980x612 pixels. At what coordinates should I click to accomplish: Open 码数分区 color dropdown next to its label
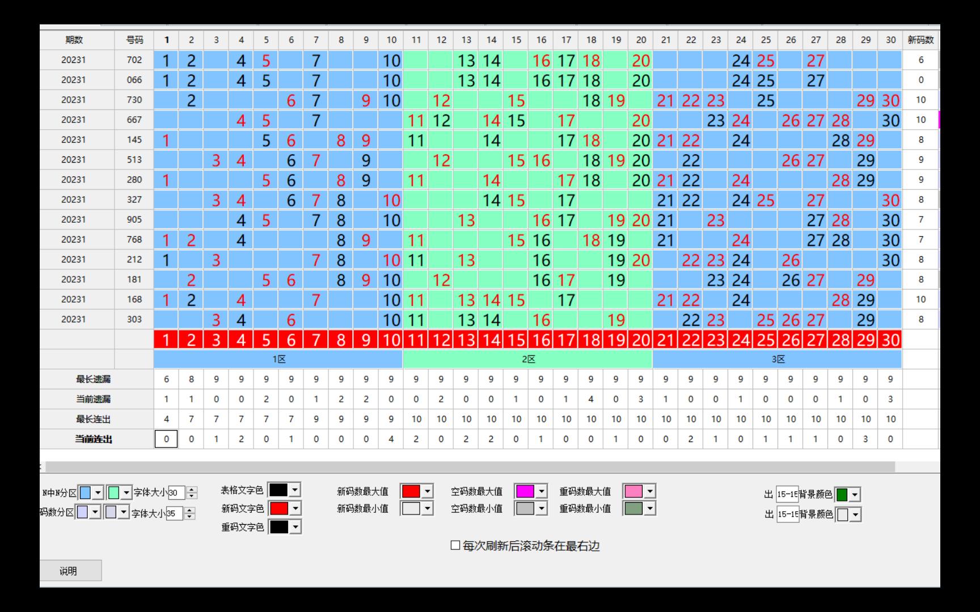point(95,512)
